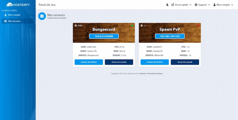Copy the Bungeecord address 10.0.0.214:56988
The height and width of the screenshot is (120, 238).
pyautogui.click(x=104, y=36)
